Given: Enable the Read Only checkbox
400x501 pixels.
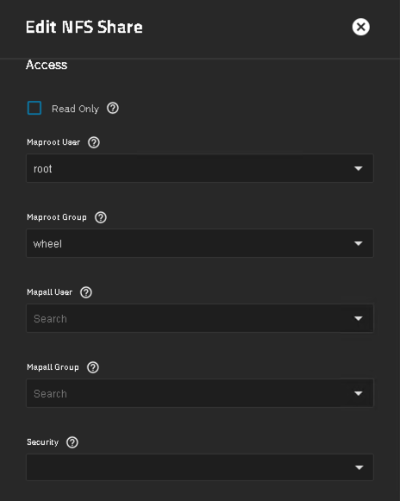Looking at the screenshot, I should [34, 108].
